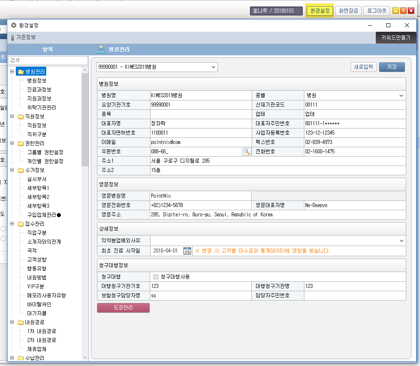Select 진료과정보 in the sidebar tree
This screenshot has width=420, height=366.
39,89
